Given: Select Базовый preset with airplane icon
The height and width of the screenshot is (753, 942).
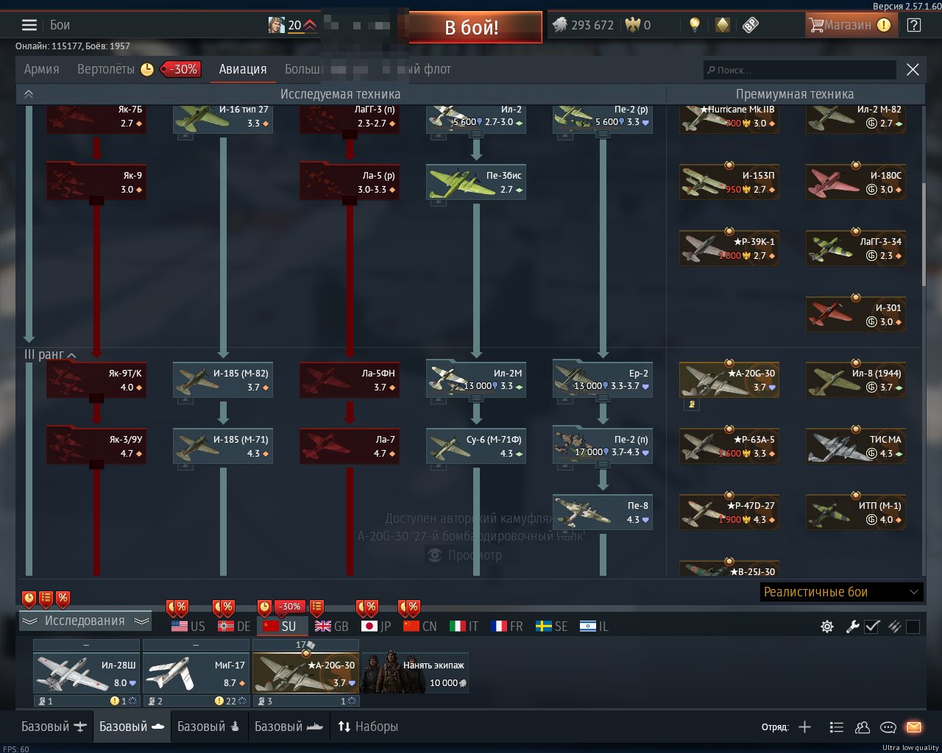Looking at the screenshot, I should 54,727.
